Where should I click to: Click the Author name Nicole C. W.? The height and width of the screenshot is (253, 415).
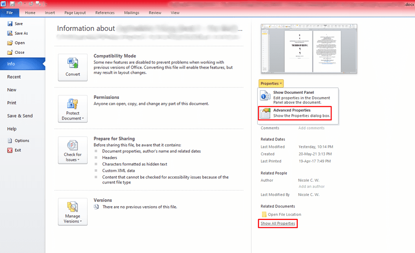click(308, 180)
